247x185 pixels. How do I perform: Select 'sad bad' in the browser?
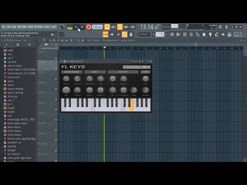[12, 62]
